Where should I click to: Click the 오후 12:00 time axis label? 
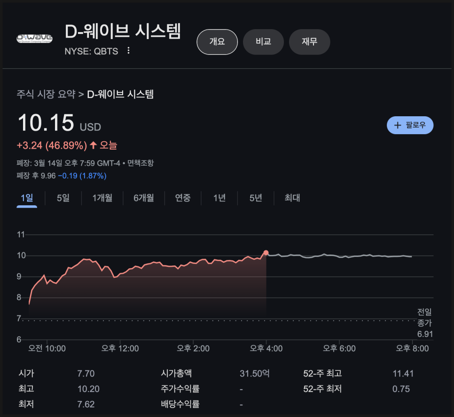120,348
